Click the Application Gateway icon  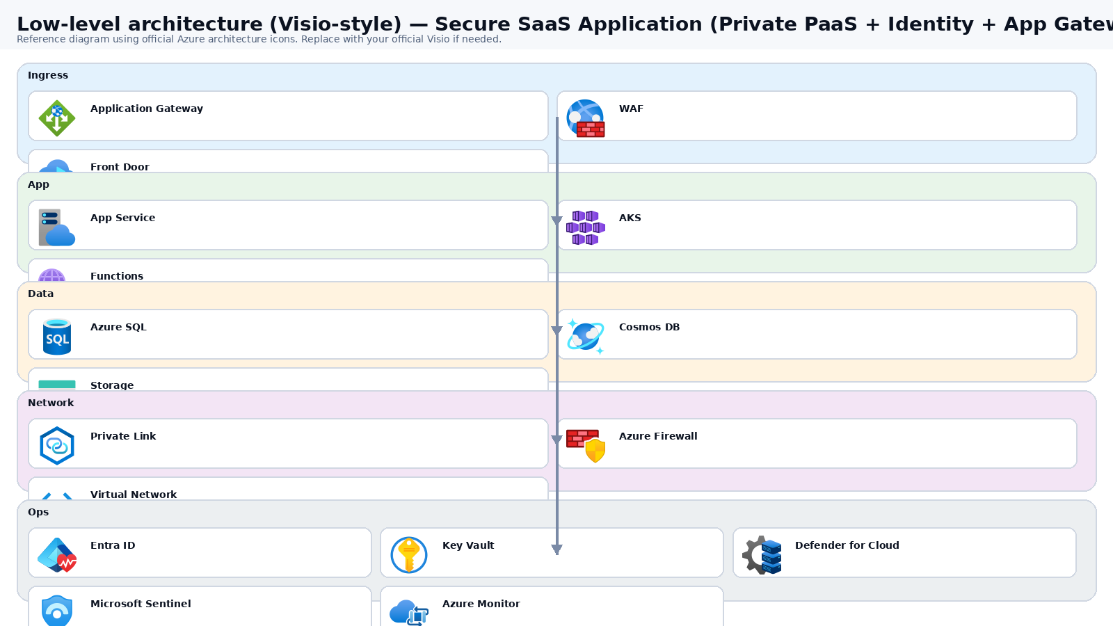tap(57, 118)
